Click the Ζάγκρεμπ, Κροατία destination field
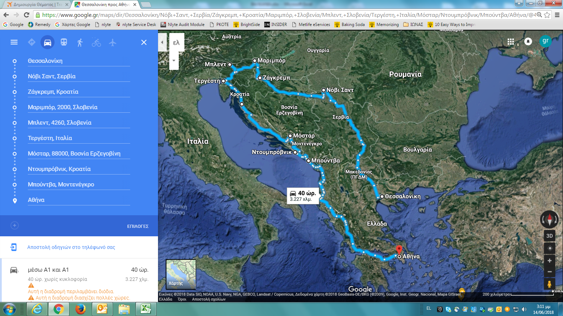This screenshot has width=563, height=316. pos(79,92)
